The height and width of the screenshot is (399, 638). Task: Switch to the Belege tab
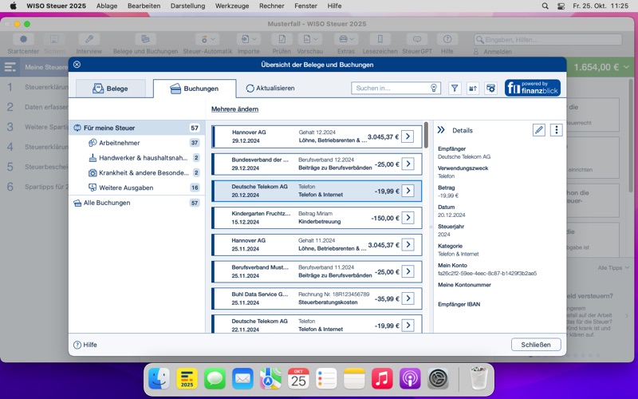[x=111, y=89]
